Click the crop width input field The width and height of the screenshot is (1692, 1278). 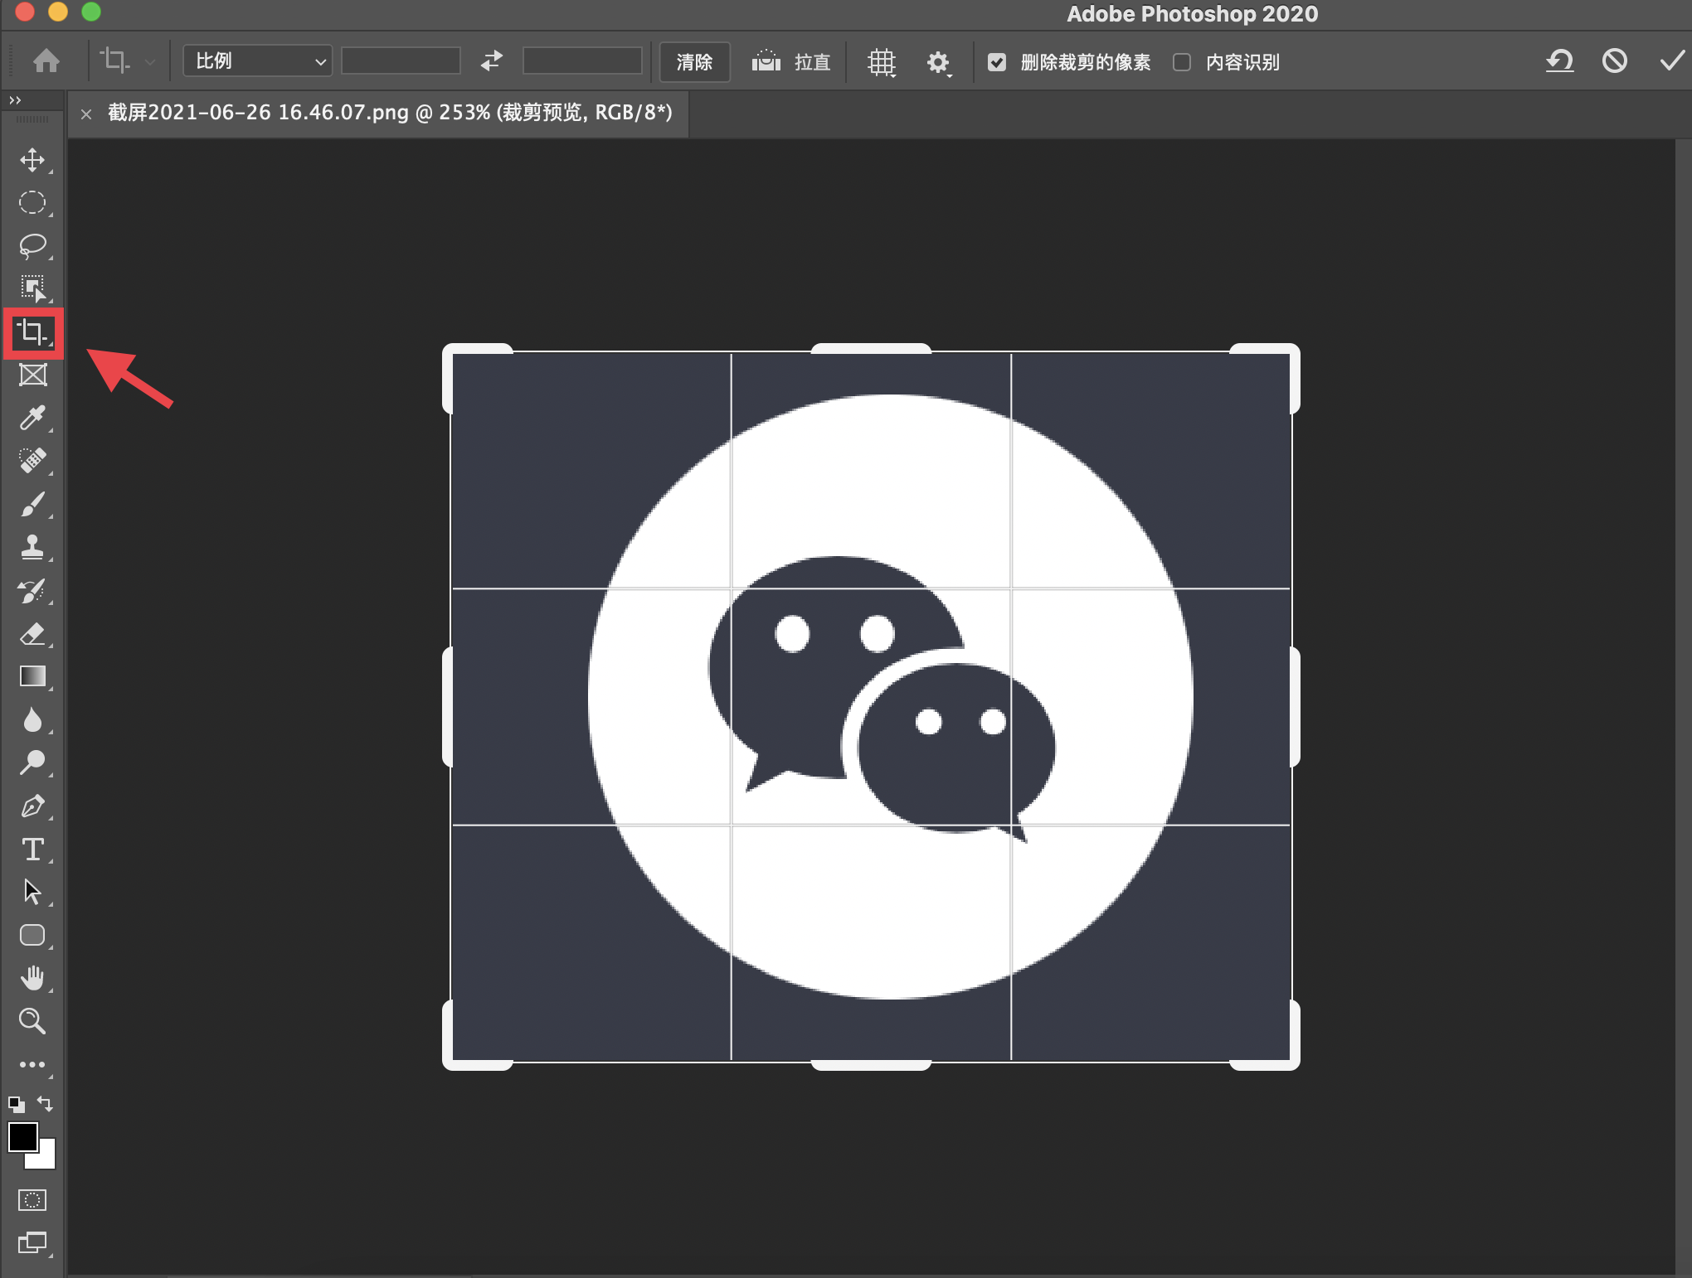pos(401,61)
